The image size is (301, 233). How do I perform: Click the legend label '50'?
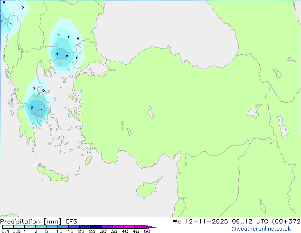(x=147, y=231)
